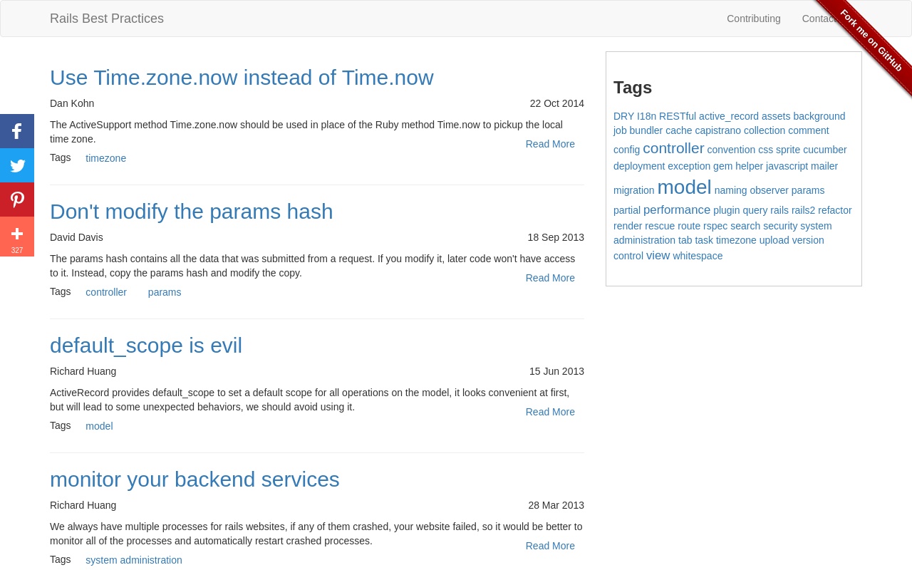912x570 pixels.
Task: Share page on Facebook
Action: (17, 131)
